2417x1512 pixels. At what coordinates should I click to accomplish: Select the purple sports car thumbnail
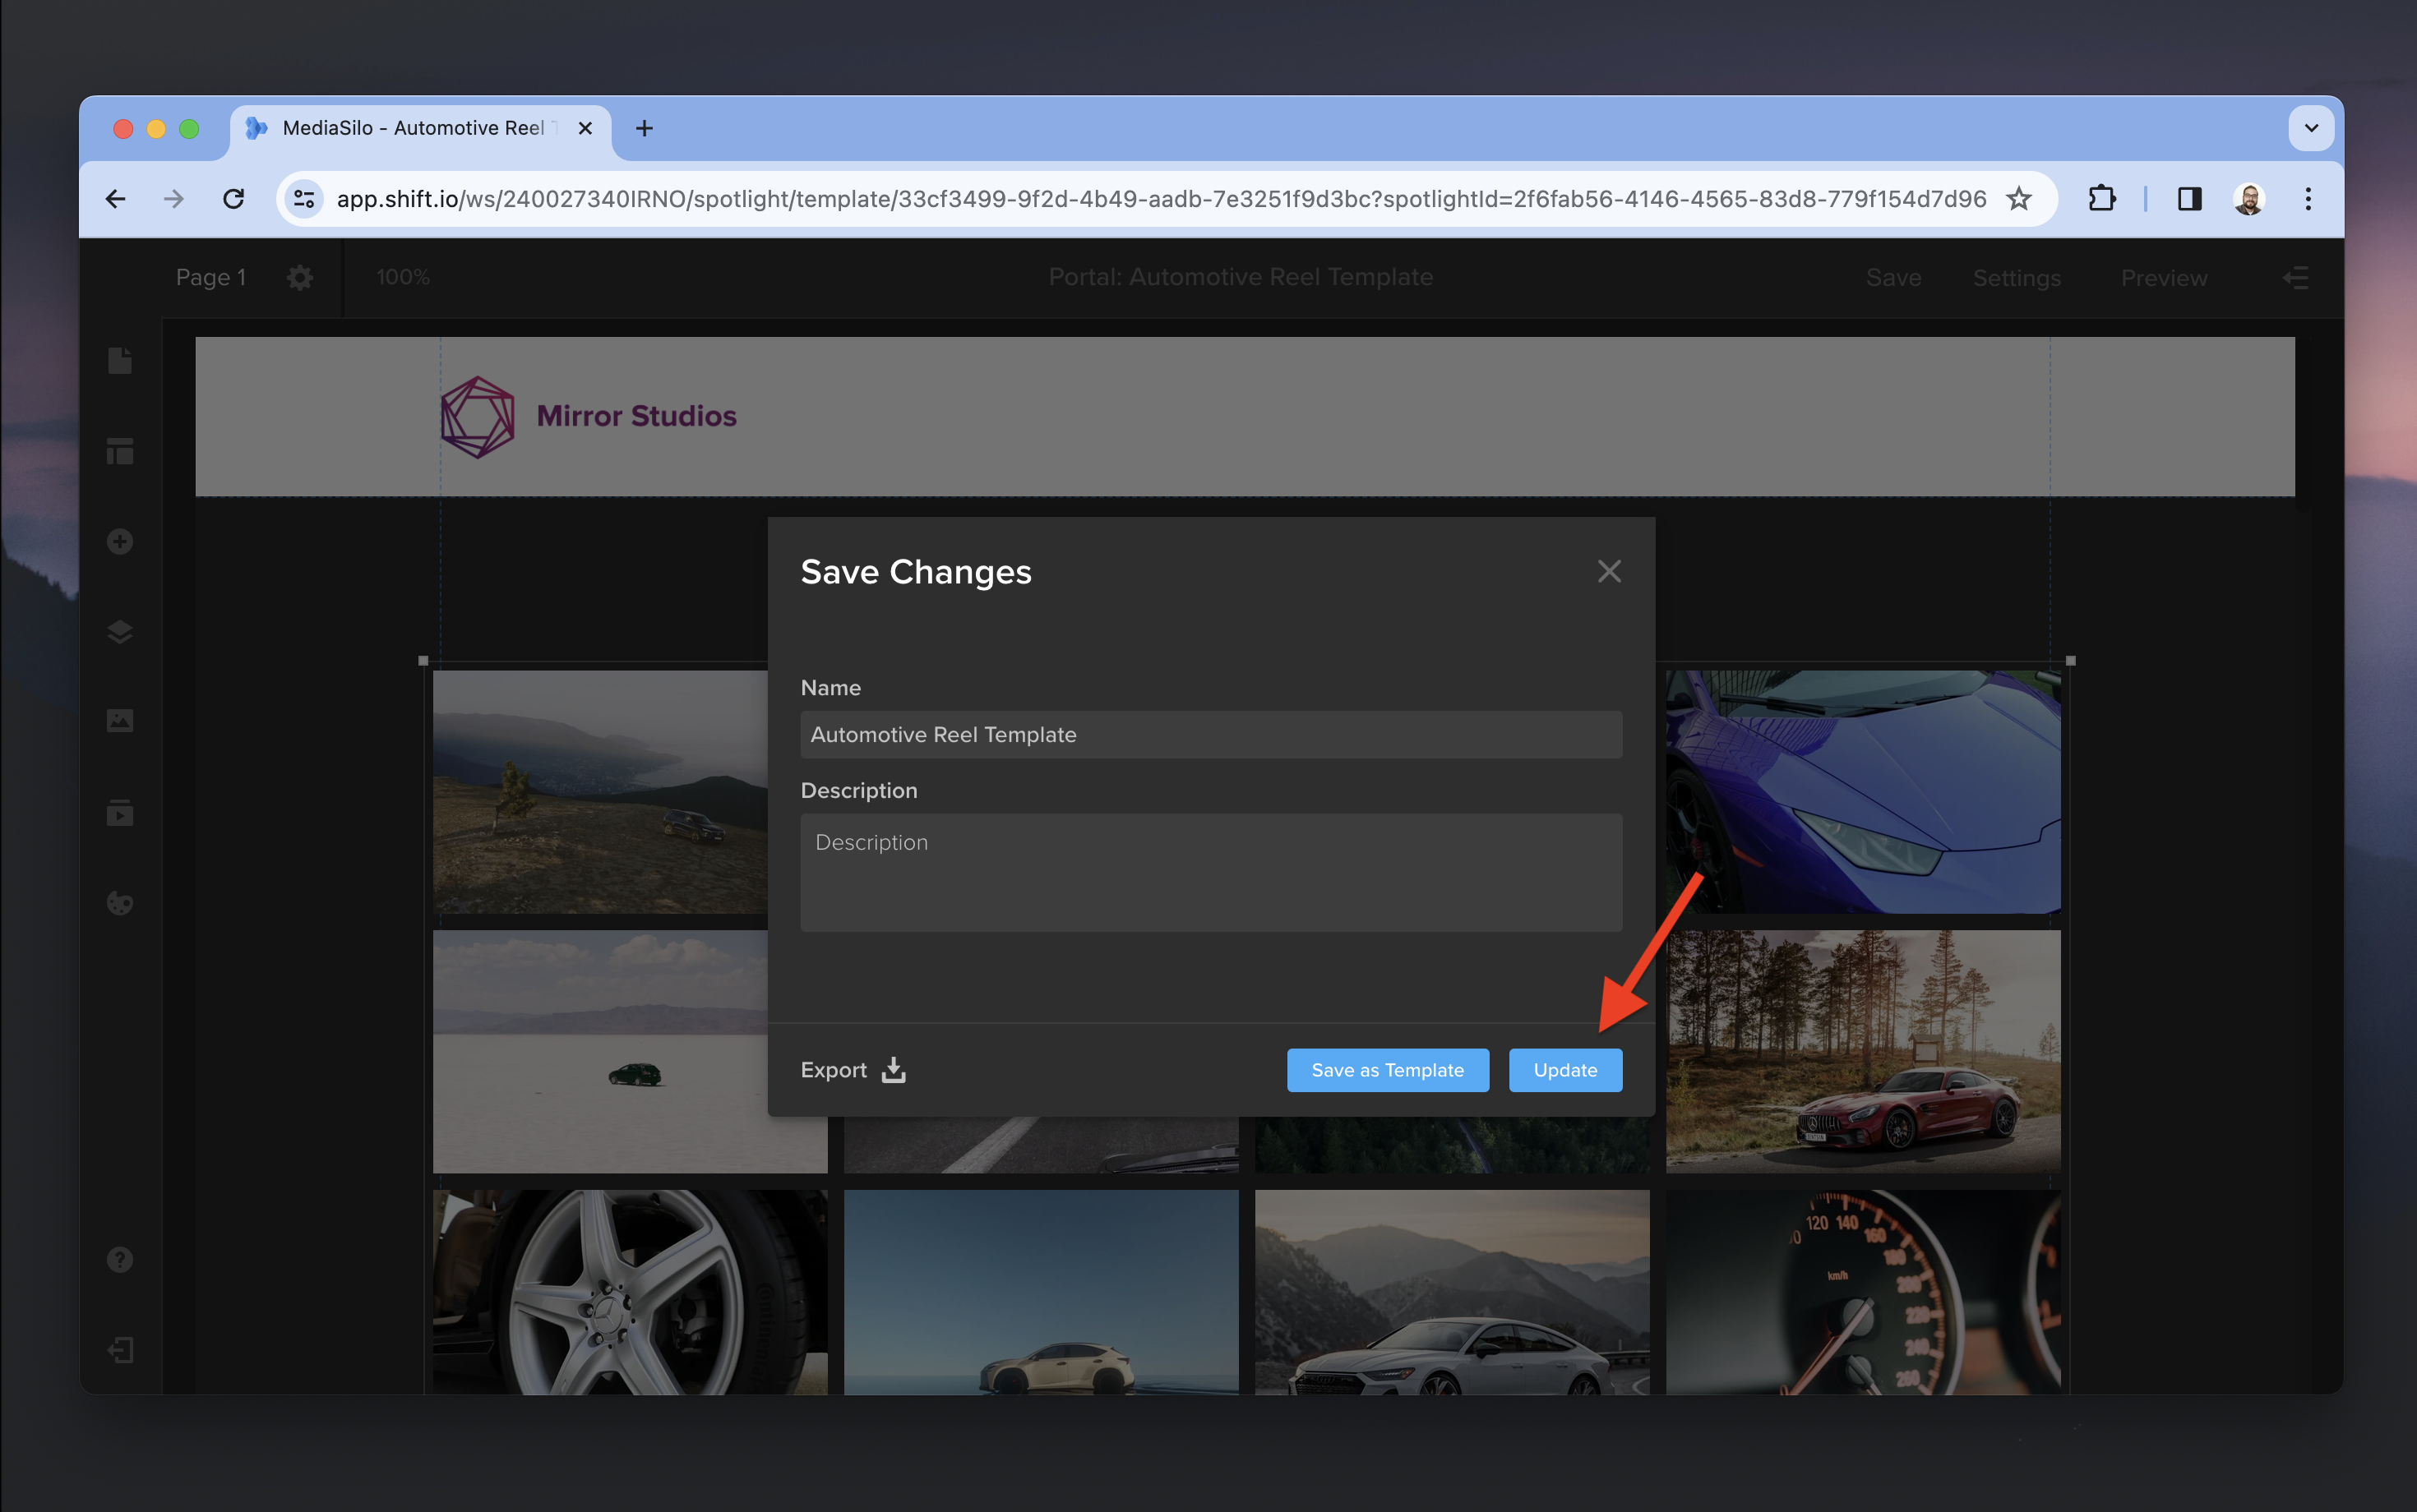coord(1862,791)
